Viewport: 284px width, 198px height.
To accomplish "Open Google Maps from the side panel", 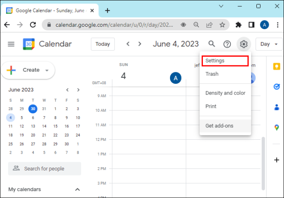I will [277, 127].
